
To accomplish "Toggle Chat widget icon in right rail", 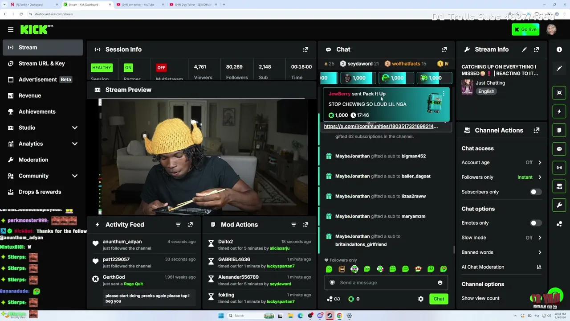I will [x=559, y=149].
